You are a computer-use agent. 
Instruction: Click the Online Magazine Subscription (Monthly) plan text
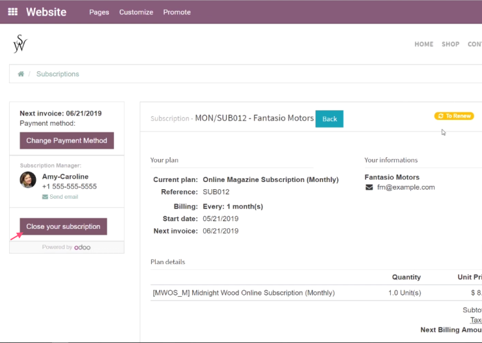pyautogui.click(x=270, y=180)
